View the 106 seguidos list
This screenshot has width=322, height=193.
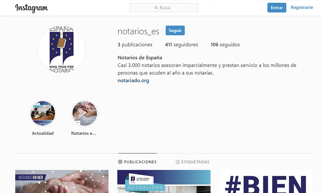click(x=225, y=45)
